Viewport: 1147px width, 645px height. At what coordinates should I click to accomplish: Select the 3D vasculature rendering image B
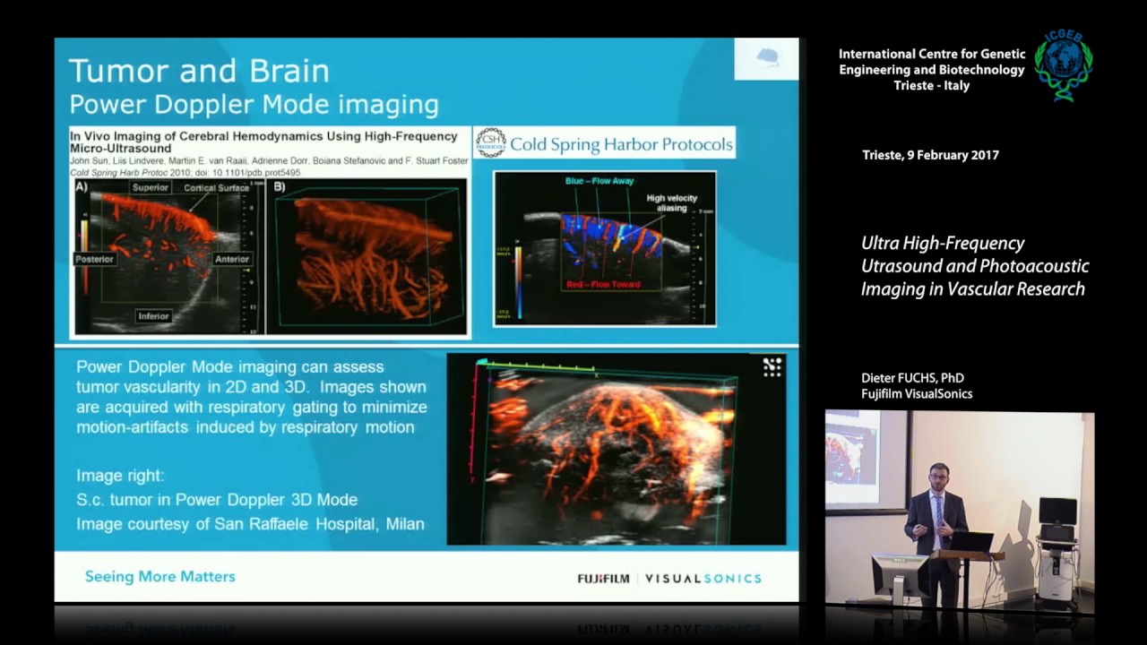point(368,256)
